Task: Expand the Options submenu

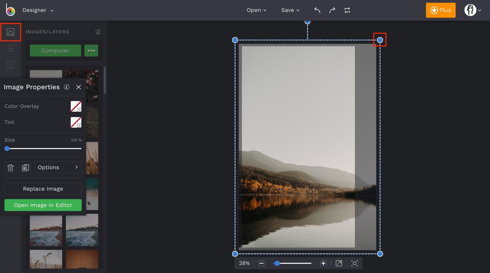Action: click(58, 167)
